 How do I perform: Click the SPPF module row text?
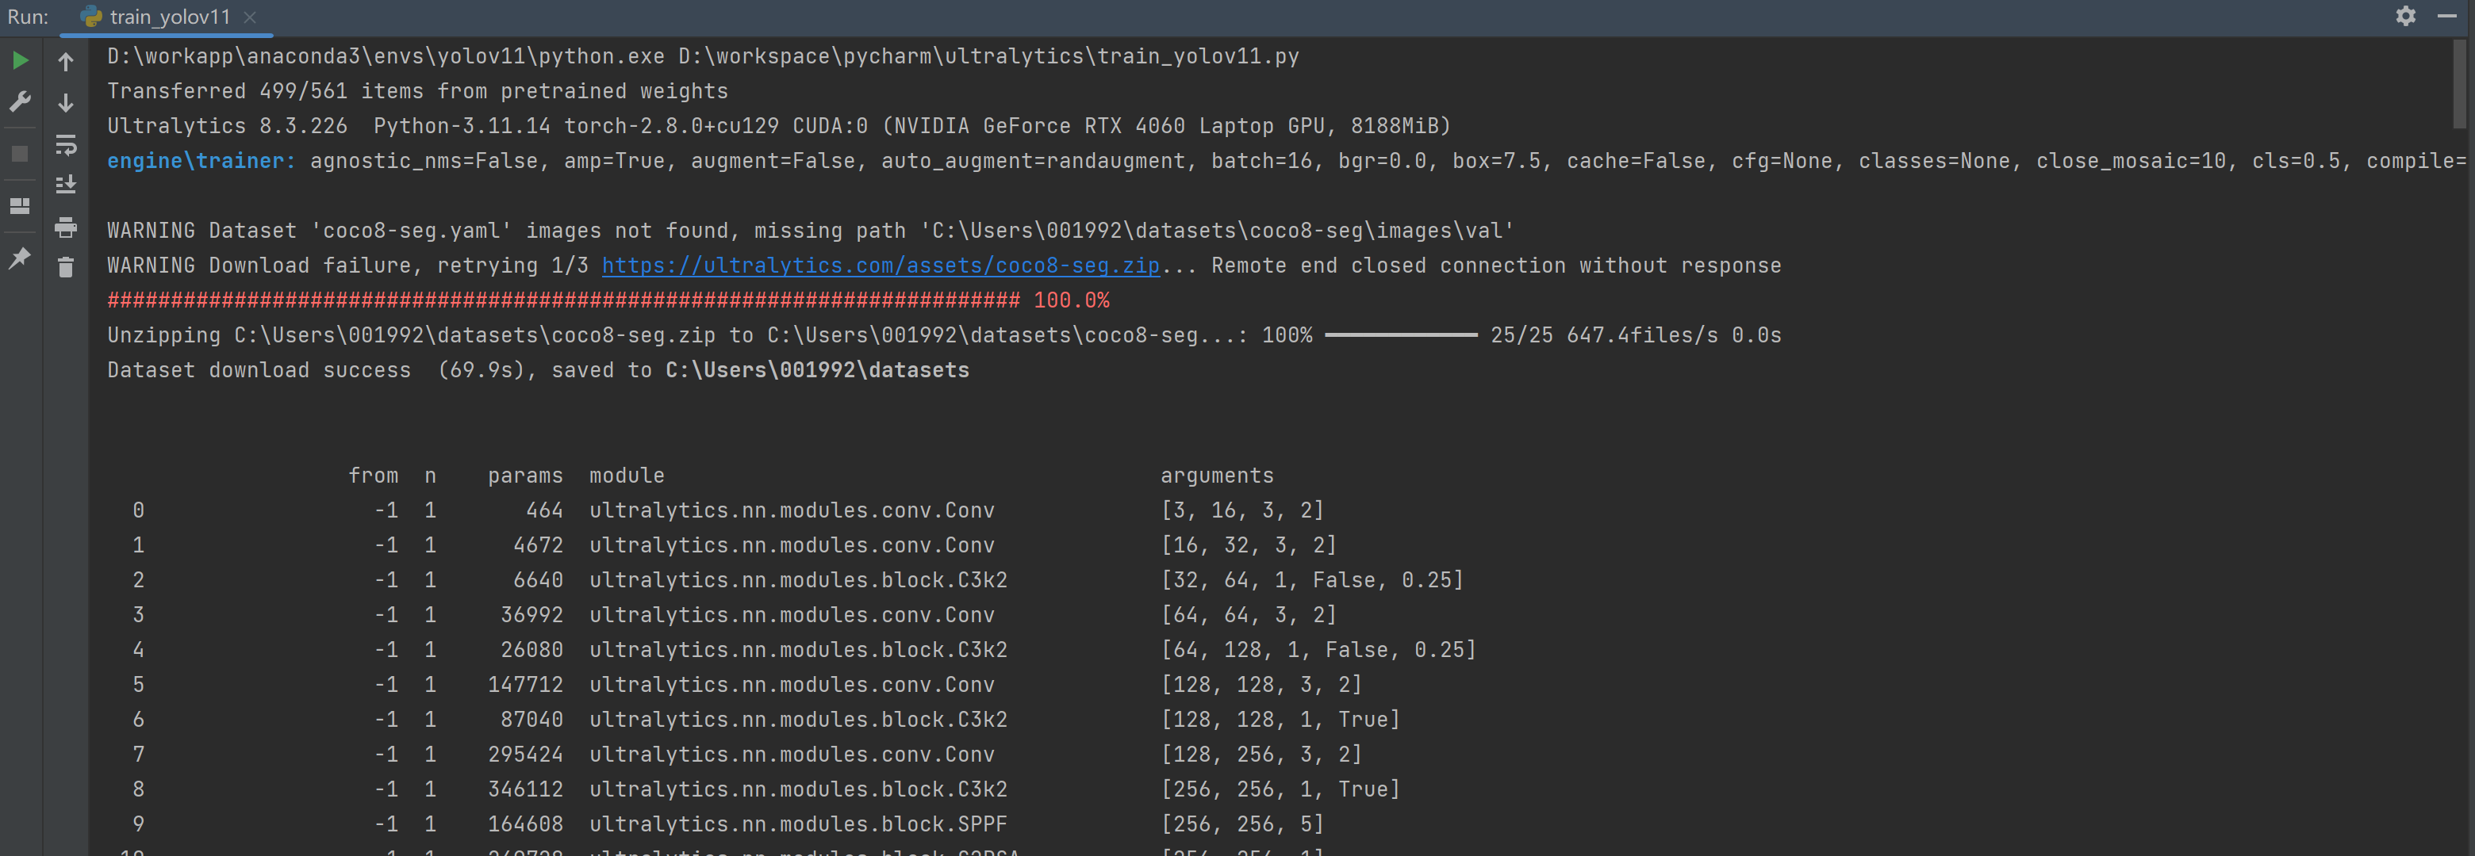point(798,824)
